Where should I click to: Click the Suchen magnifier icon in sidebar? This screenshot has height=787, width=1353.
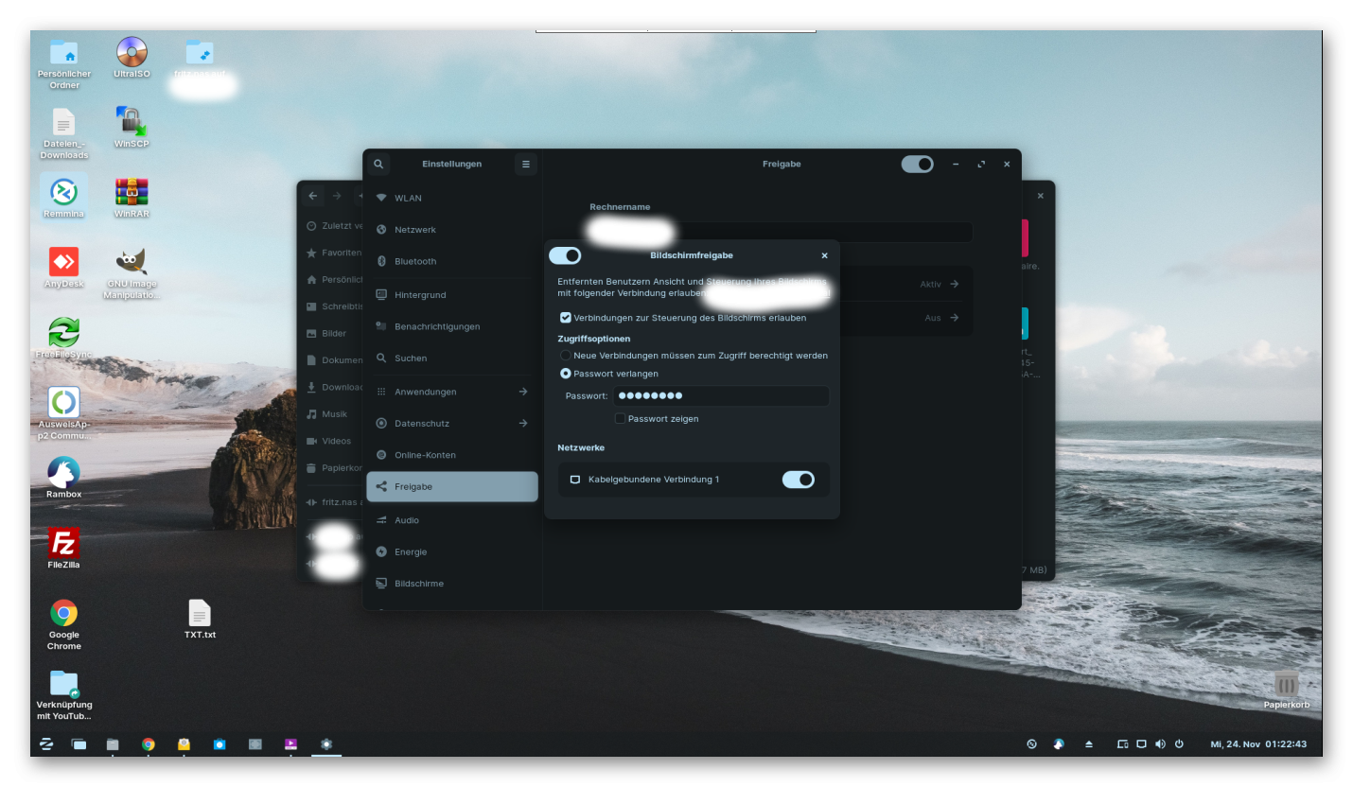[381, 359]
